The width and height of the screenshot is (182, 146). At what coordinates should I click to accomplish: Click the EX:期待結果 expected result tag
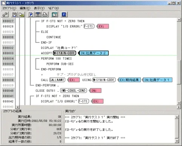point(129,80)
